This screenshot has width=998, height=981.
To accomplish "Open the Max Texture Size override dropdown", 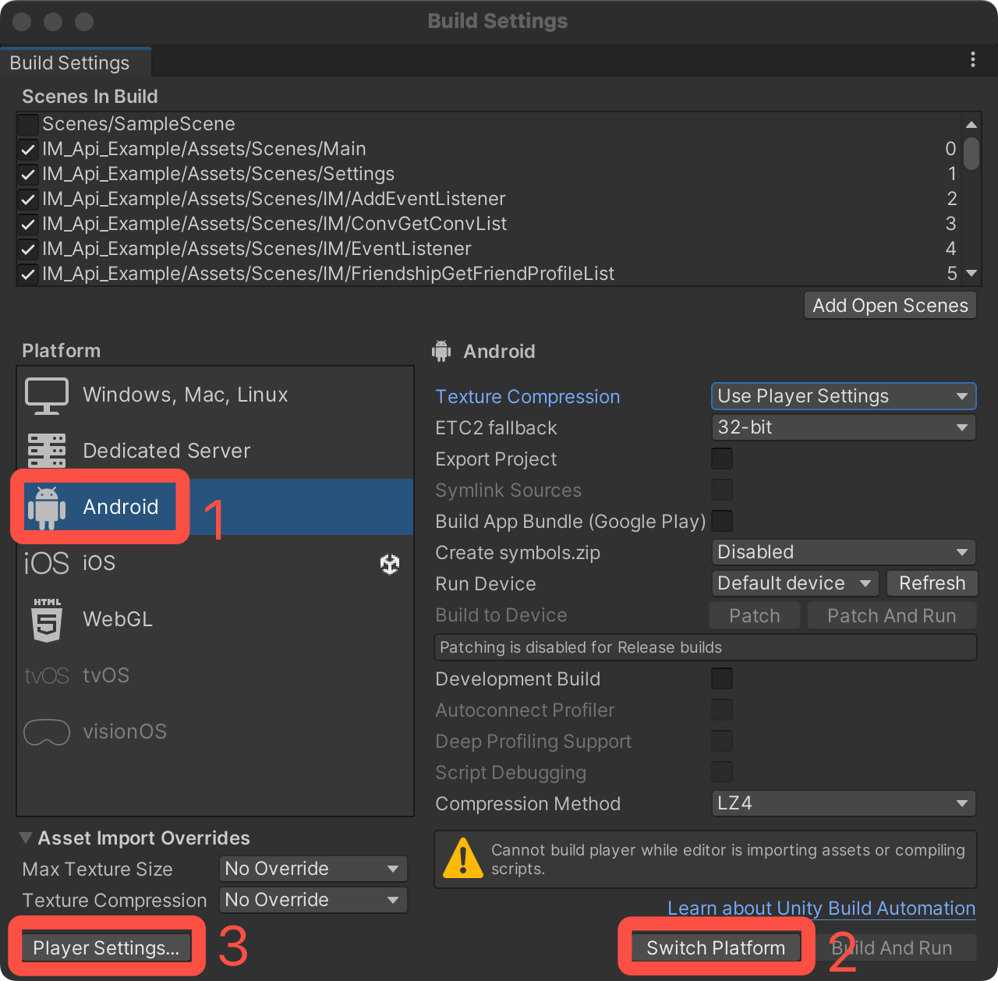I will point(313,869).
